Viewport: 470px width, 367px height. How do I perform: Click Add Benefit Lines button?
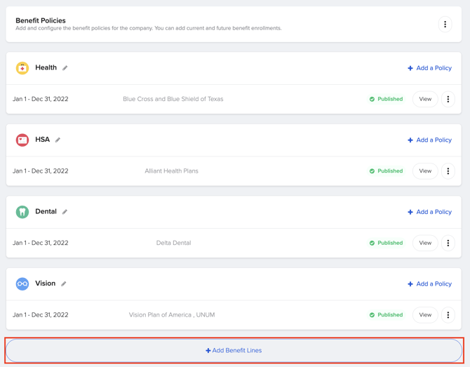pos(234,350)
